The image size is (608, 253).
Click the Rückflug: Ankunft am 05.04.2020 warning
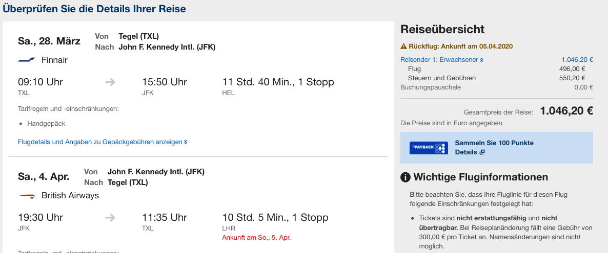coord(460,47)
